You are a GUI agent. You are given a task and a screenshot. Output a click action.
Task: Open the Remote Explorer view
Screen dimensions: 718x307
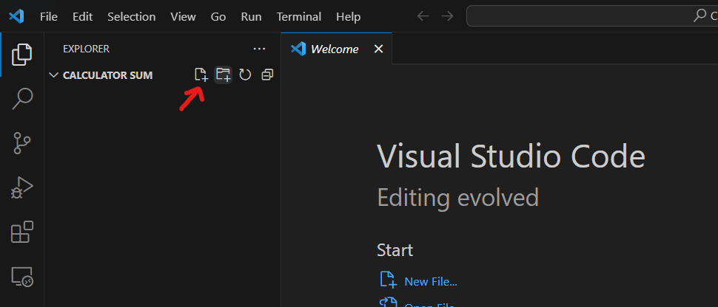pyautogui.click(x=22, y=277)
